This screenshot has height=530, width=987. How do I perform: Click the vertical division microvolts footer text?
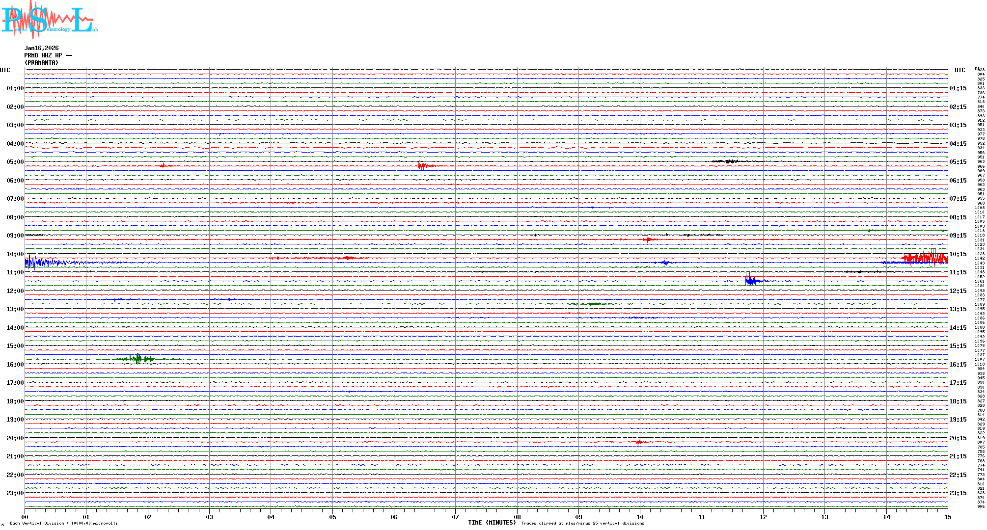(64, 523)
